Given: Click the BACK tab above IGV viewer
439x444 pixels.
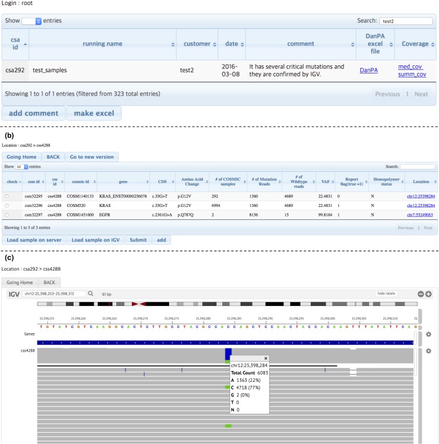Looking at the screenshot, I should (x=49, y=283).
